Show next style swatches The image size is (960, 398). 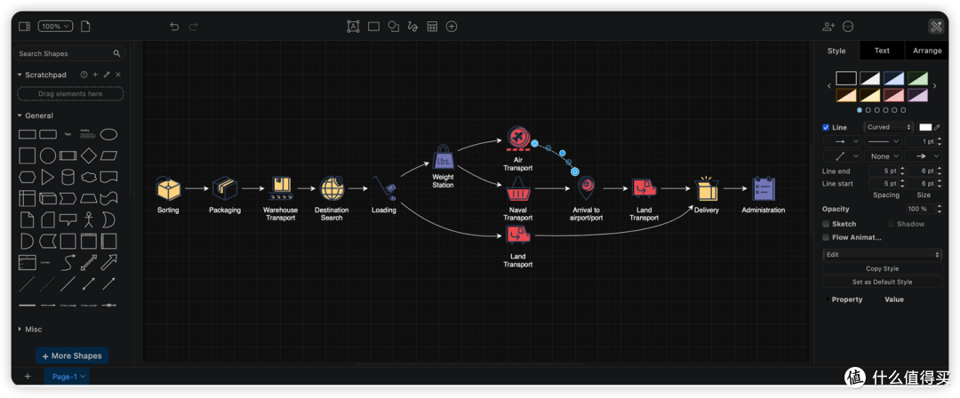coord(934,86)
